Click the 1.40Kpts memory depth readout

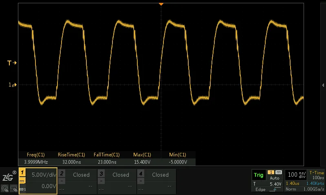point(315,183)
